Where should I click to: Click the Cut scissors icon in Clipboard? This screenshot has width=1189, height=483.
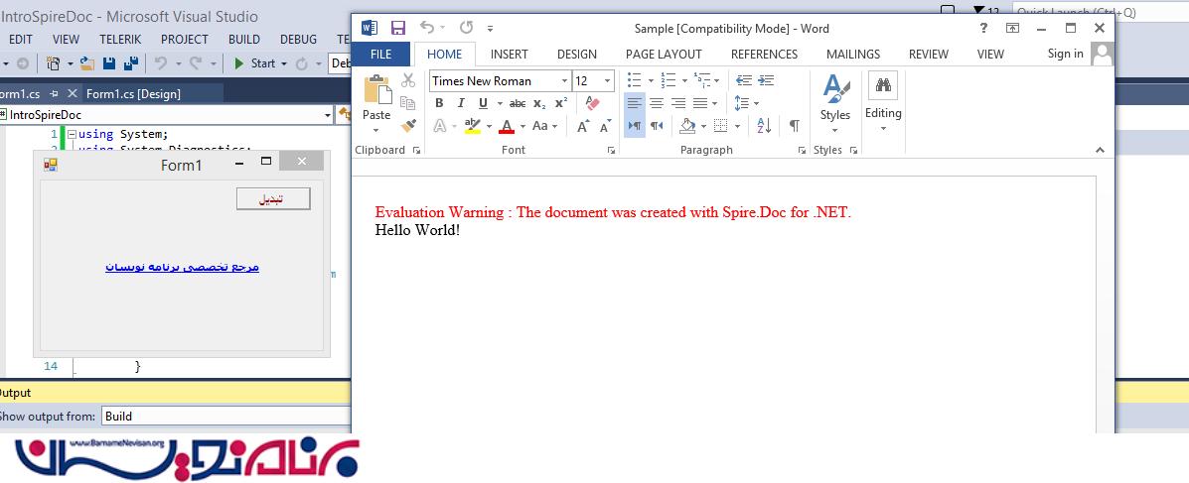coord(408,80)
